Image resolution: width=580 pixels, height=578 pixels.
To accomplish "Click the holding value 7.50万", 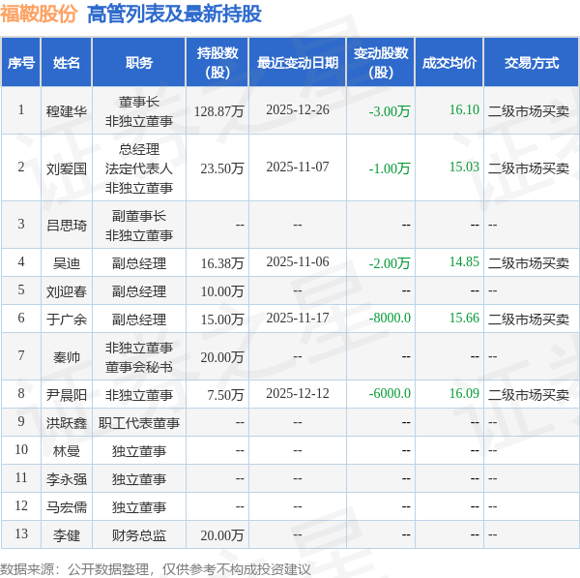I will [225, 395].
